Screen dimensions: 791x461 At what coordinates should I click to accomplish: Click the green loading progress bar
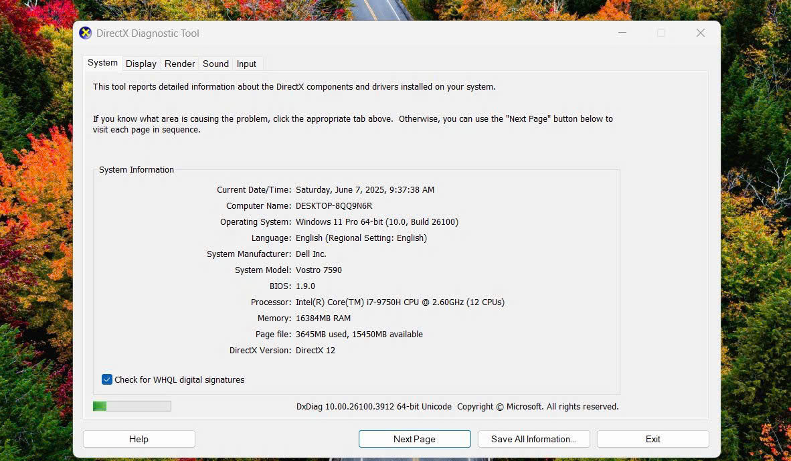(x=132, y=406)
